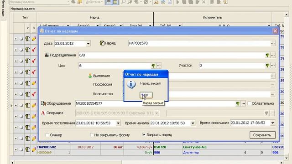
Task: Click the pencil status icon in НАР001582 row
Action: (x=34, y=149)
